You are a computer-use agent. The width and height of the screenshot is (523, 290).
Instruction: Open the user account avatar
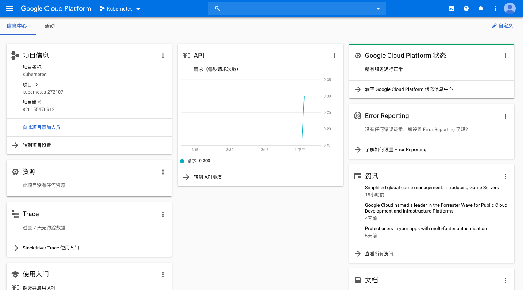click(510, 8)
